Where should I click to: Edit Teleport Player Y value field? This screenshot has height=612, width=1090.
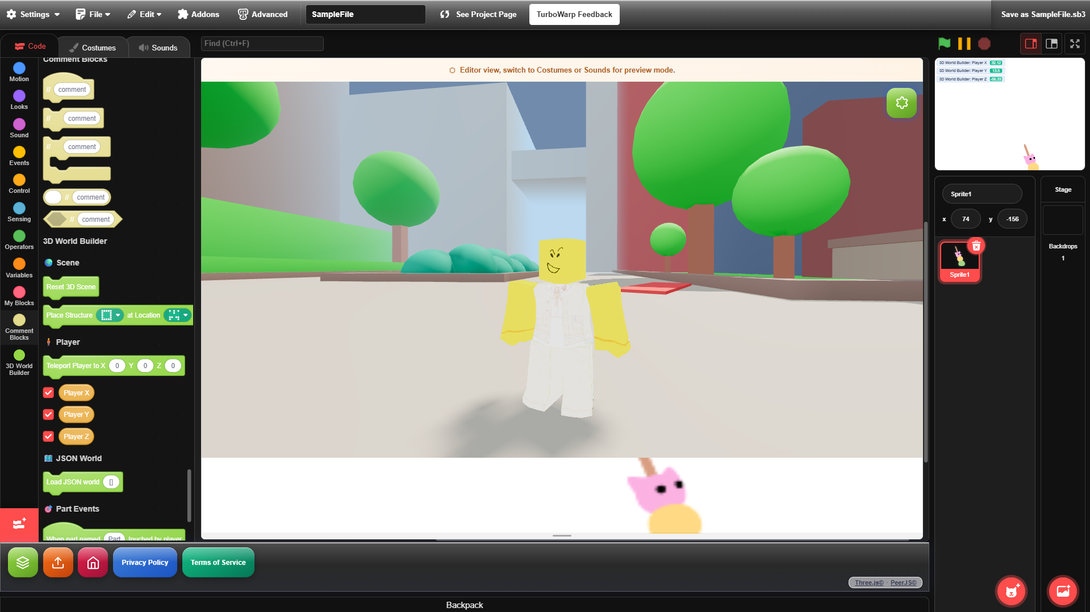click(145, 366)
